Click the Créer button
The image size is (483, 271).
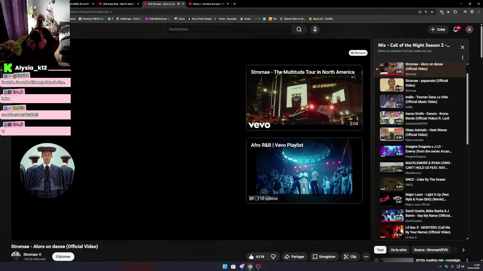click(x=438, y=29)
